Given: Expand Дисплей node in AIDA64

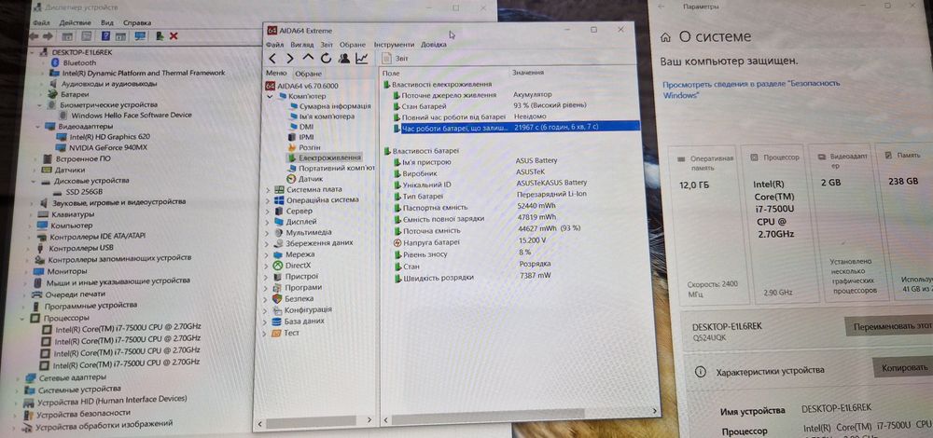Looking at the screenshot, I should (x=268, y=223).
